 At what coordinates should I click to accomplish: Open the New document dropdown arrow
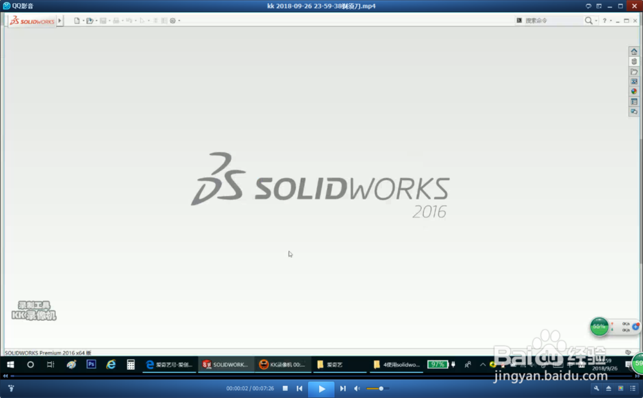[83, 21]
